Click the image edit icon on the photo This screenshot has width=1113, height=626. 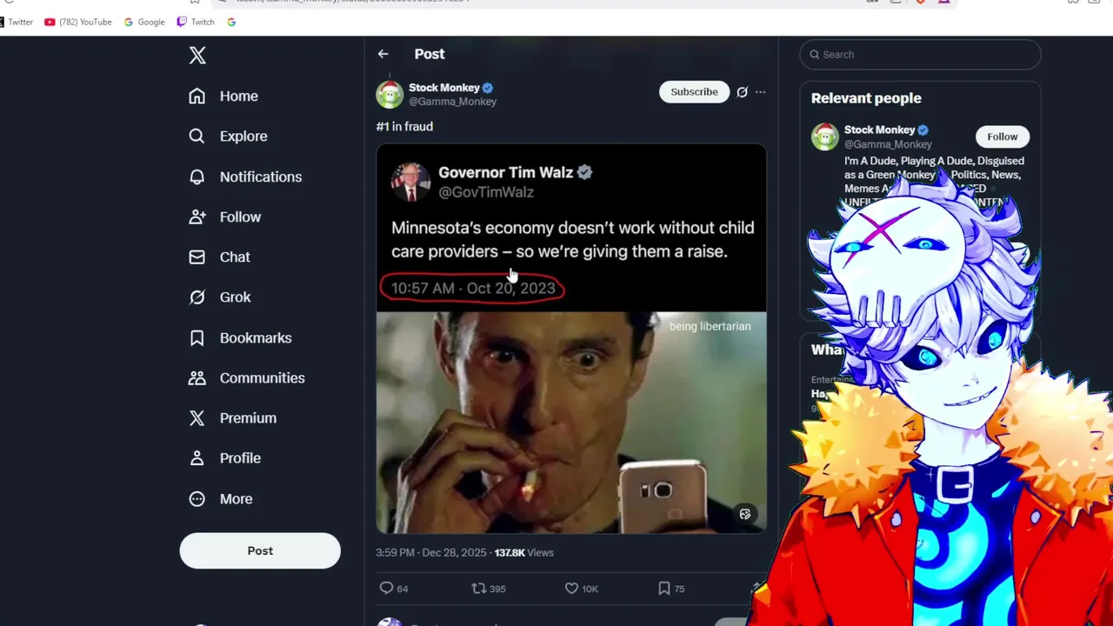[x=745, y=514]
